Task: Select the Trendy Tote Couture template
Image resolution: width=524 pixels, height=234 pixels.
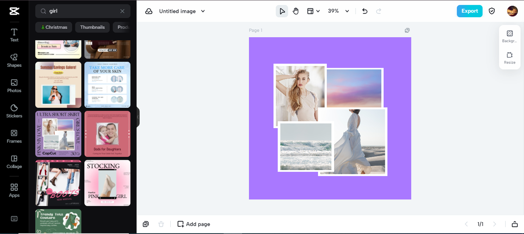Action: [x=59, y=222]
